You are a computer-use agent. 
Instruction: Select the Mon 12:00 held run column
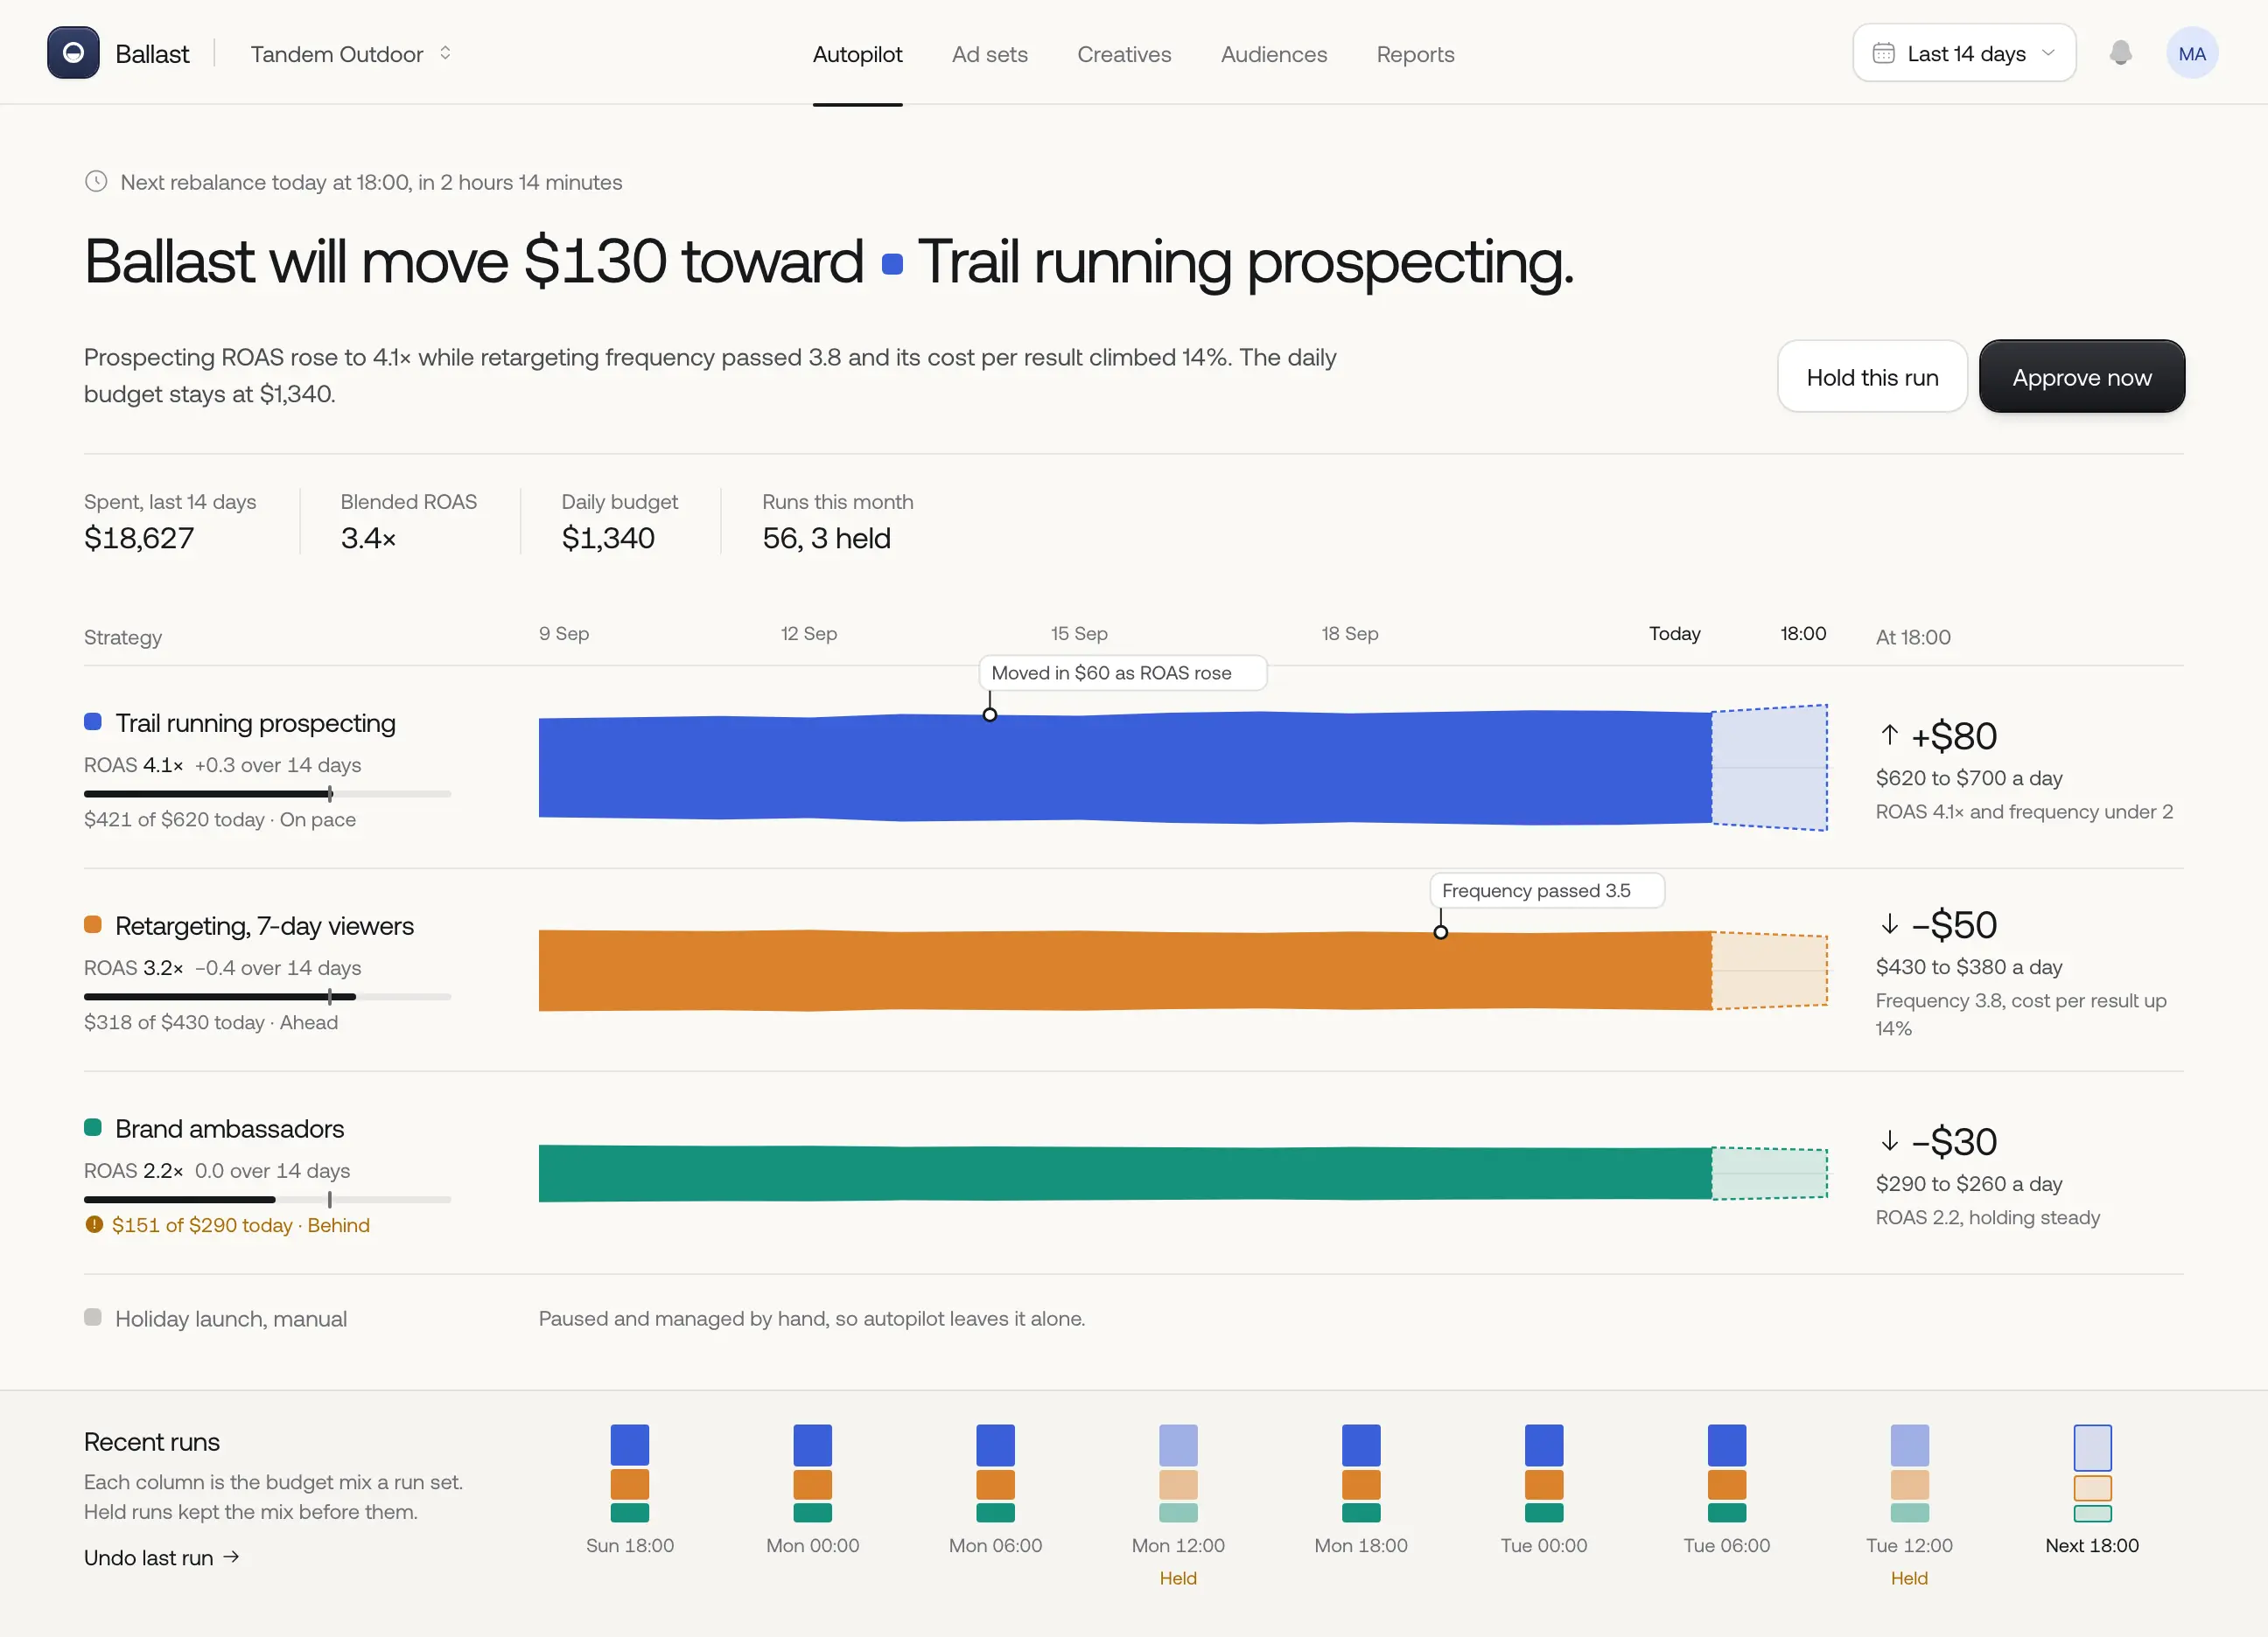pyautogui.click(x=1178, y=1505)
